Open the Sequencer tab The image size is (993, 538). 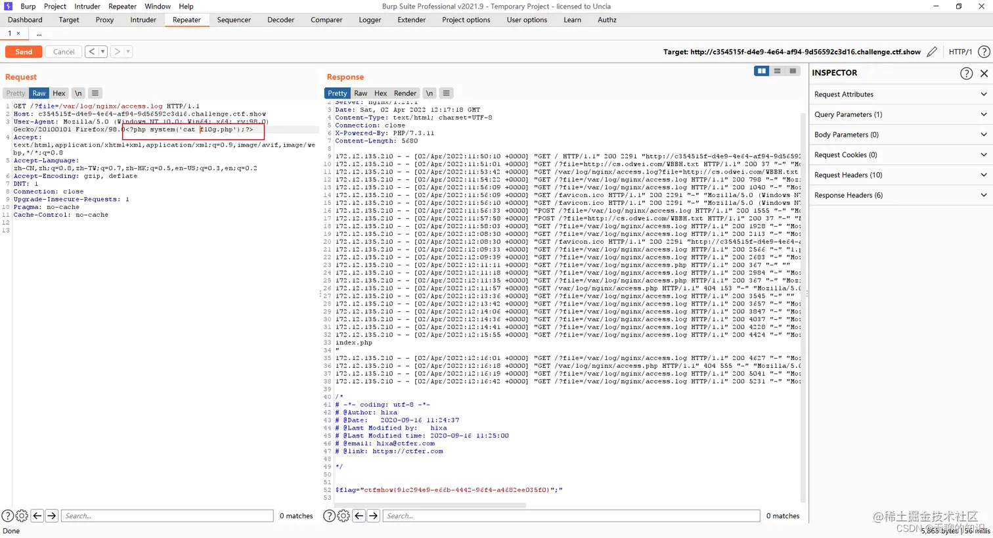[x=234, y=20]
